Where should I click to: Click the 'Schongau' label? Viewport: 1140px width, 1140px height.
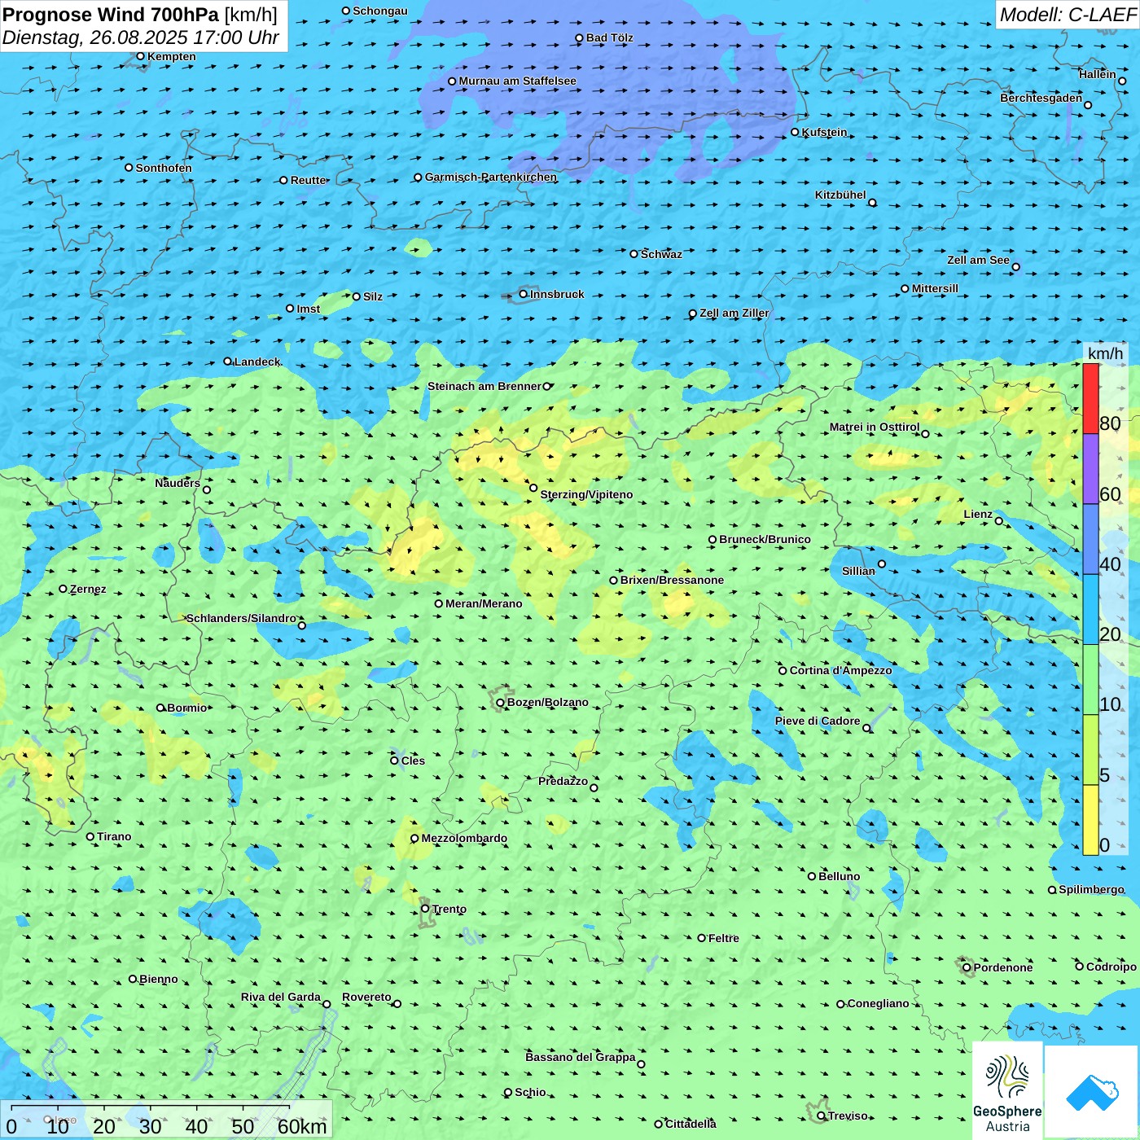click(x=380, y=11)
